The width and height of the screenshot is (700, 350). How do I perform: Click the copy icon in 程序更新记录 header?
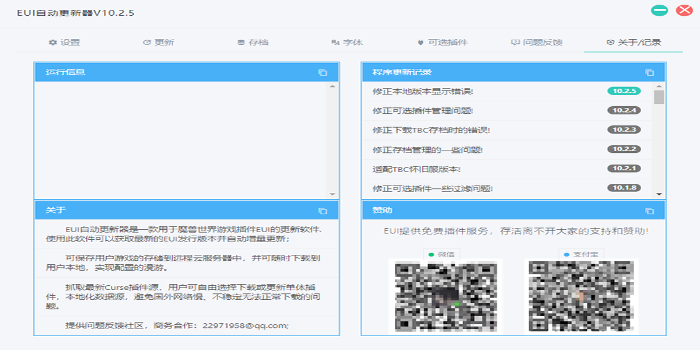pos(649,72)
